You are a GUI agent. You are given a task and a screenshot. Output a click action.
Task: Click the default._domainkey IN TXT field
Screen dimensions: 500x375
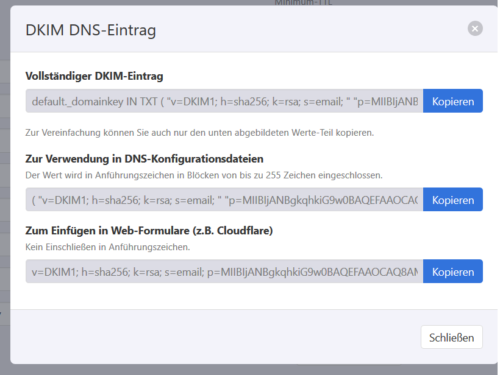coord(224,101)
